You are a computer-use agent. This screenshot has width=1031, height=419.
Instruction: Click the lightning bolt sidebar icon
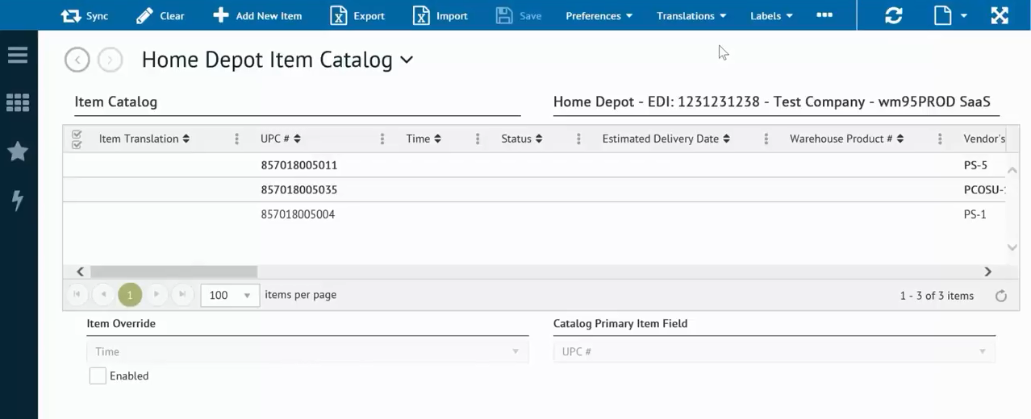18,200
